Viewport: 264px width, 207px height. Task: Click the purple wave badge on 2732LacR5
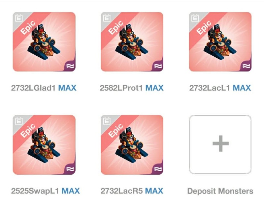pyautogui.click(x=158, y=169)
